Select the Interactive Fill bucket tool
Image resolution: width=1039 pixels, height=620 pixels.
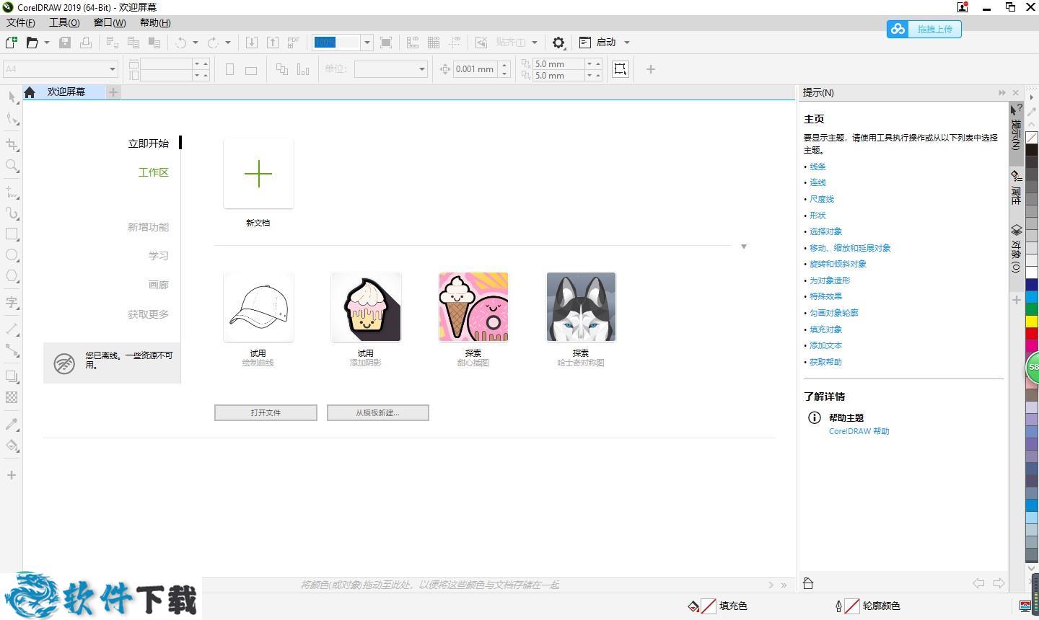[12, 445]
